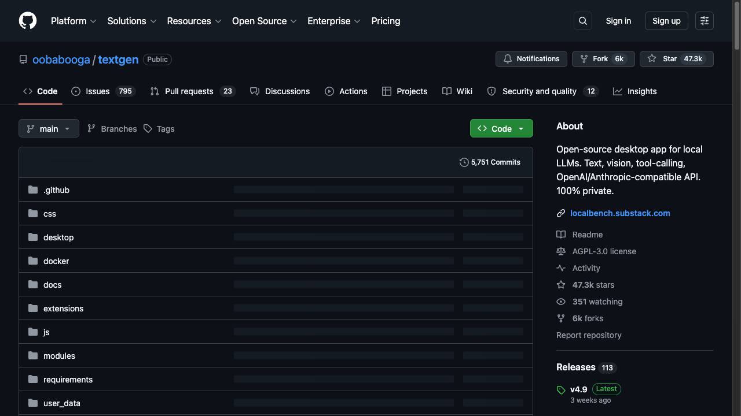Click the book icon next to Readme

(x=561, y=235)
